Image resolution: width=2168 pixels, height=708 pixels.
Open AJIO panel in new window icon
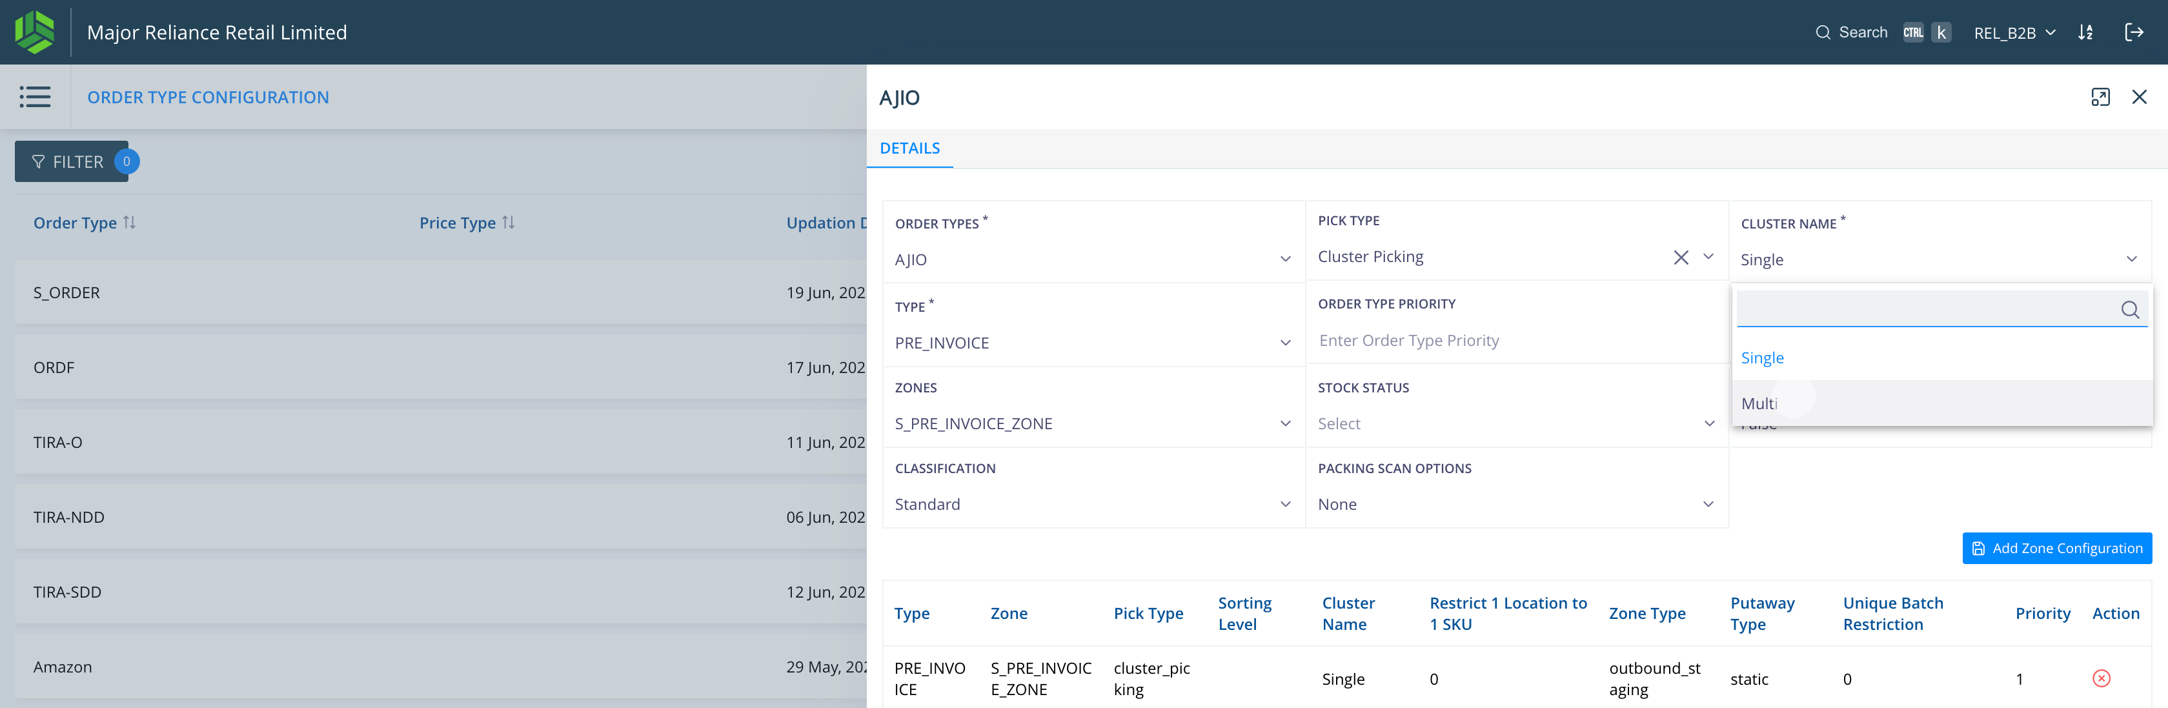pos(2100,97)
